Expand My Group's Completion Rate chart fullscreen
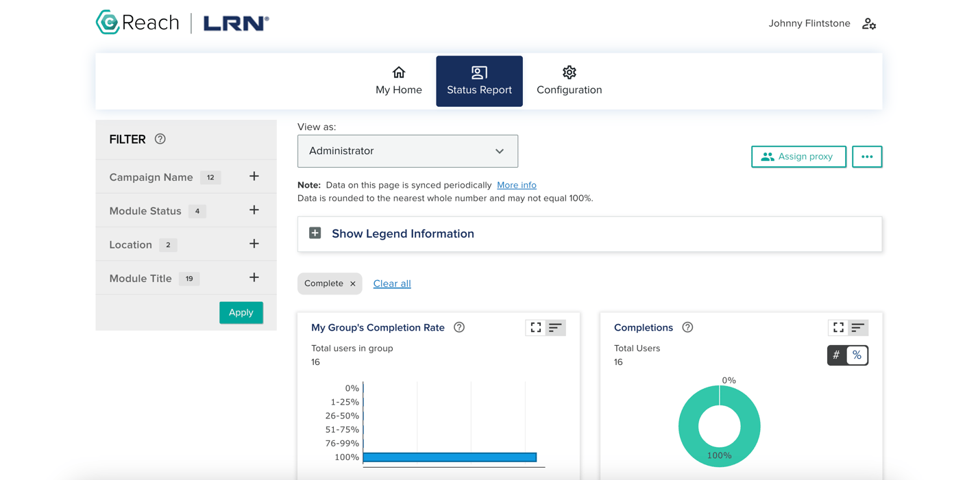The image size is (978, 480). (536, 328)
